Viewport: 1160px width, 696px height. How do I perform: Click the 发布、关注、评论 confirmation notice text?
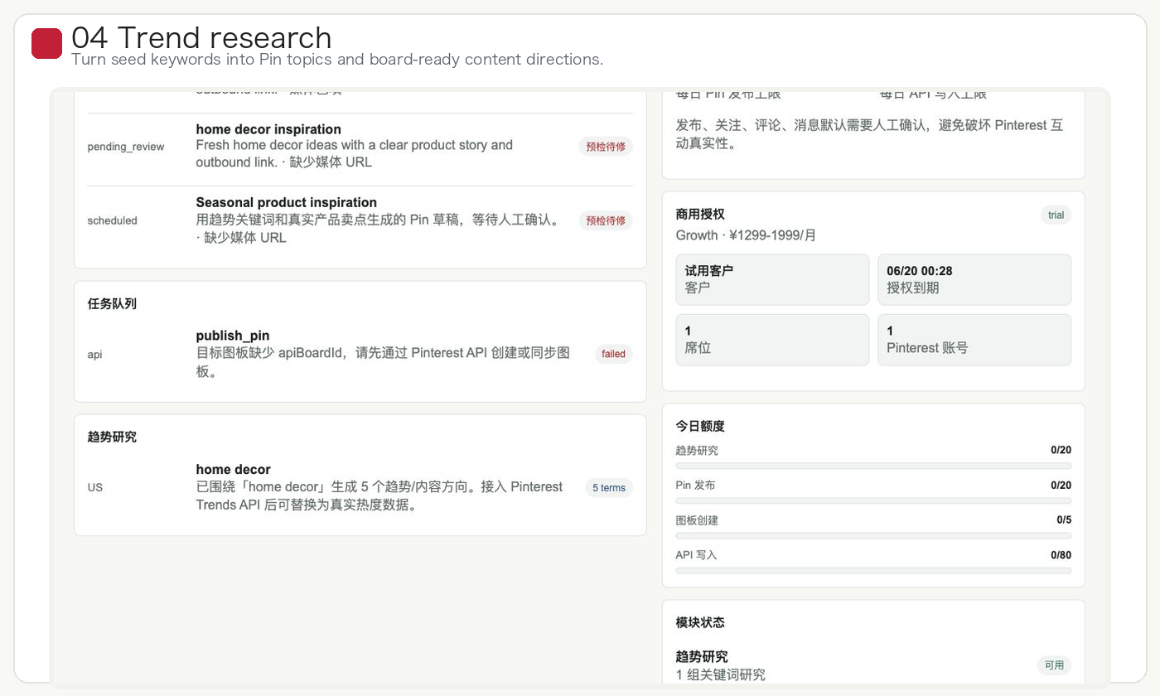(870, 134)
